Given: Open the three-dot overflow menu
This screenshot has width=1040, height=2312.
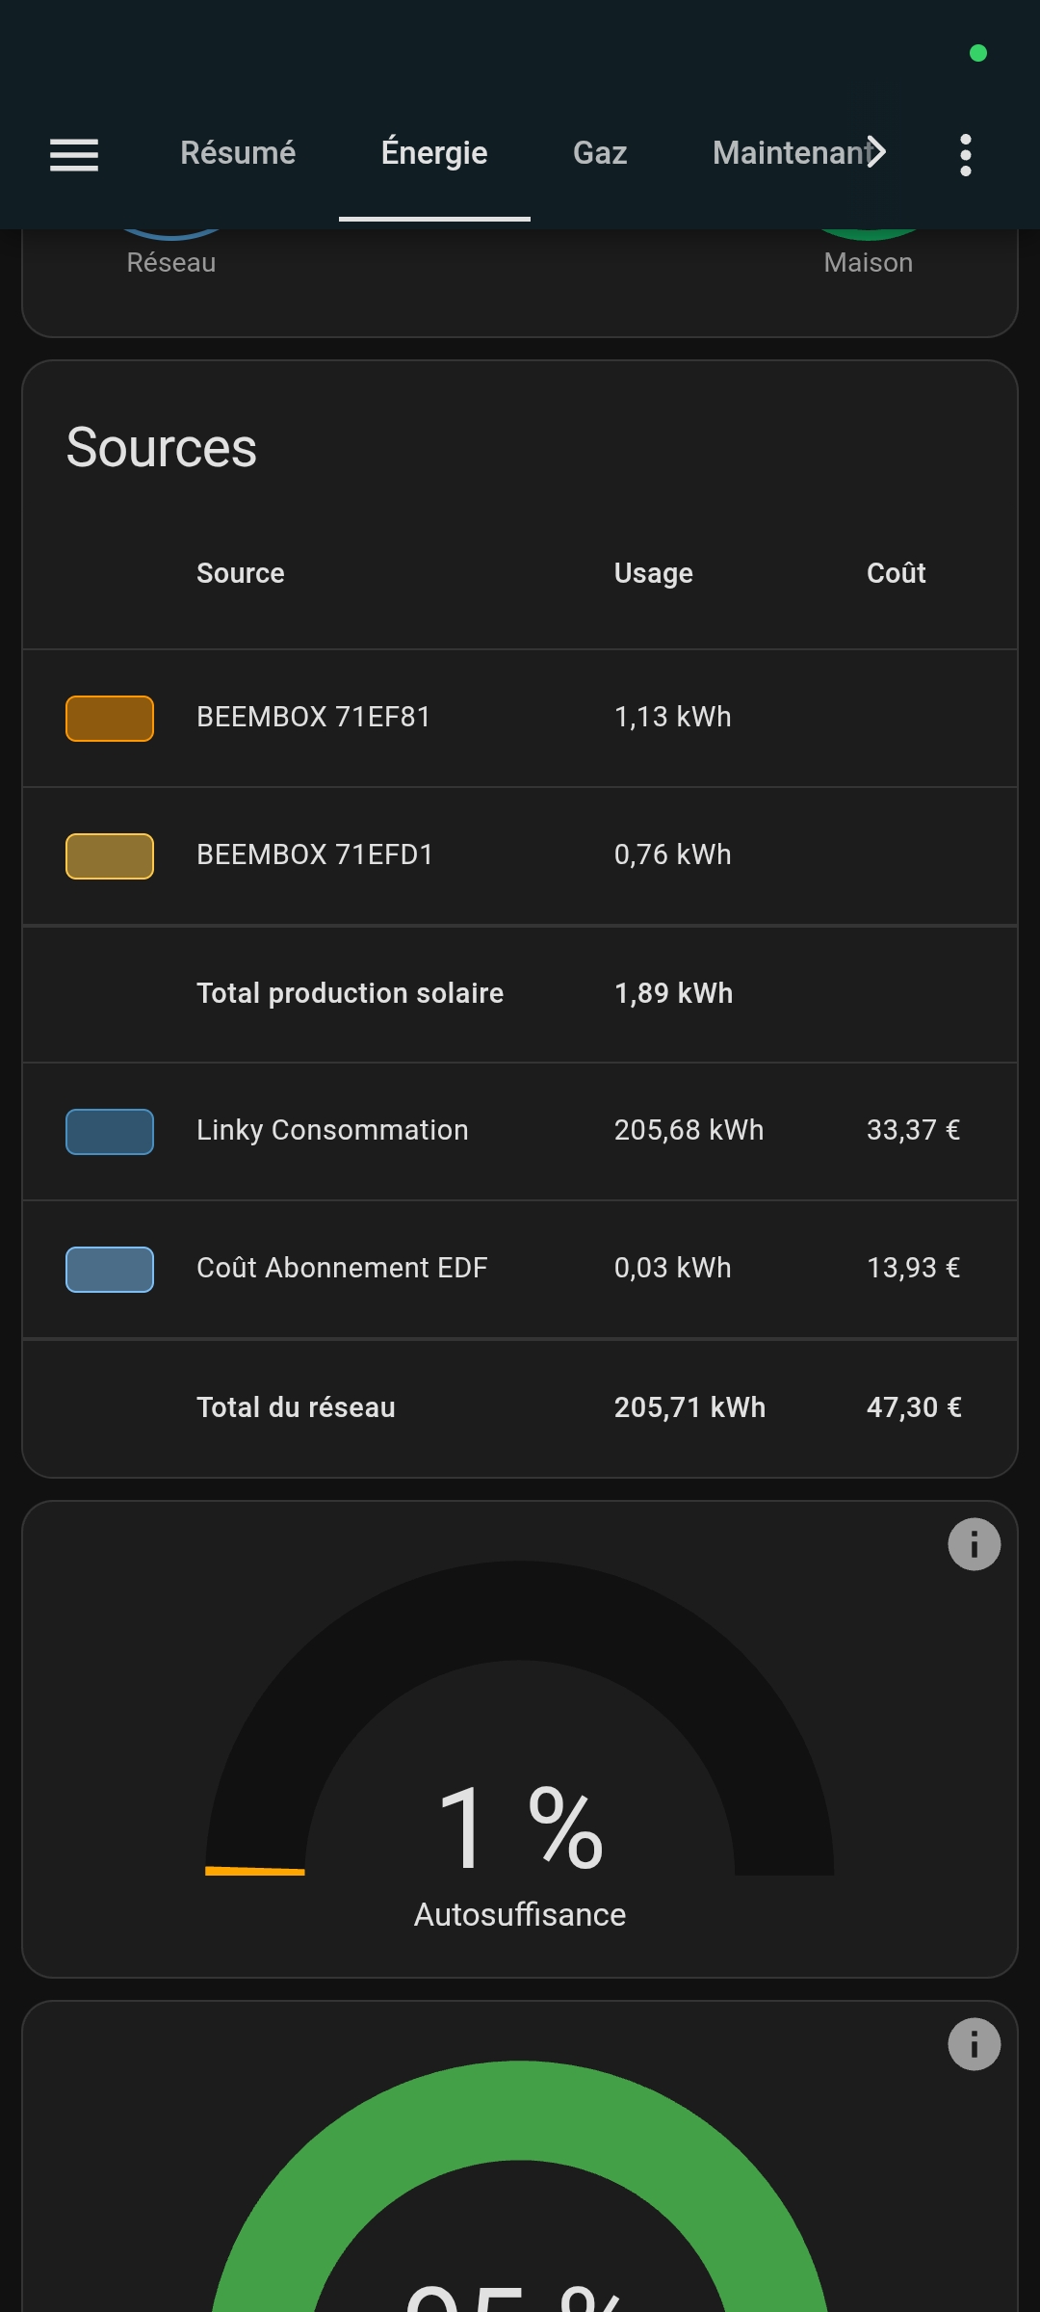Looking at the screenshot, I should click(965, 154).
